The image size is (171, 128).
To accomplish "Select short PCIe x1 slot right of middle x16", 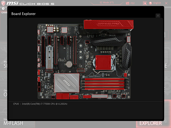I will pyautogui.click(x=62, y=40).
